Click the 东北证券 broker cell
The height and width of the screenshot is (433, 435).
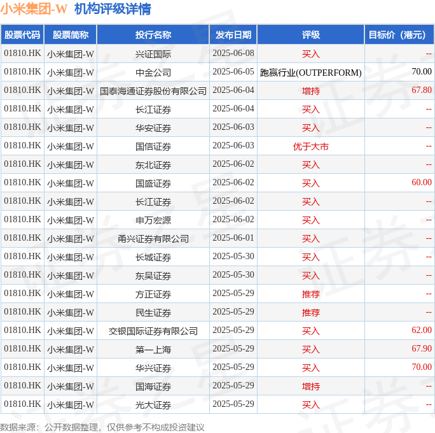point(153,165)
